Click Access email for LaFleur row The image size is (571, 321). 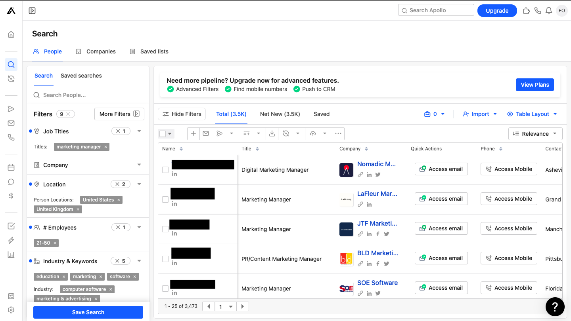(441, 199)
